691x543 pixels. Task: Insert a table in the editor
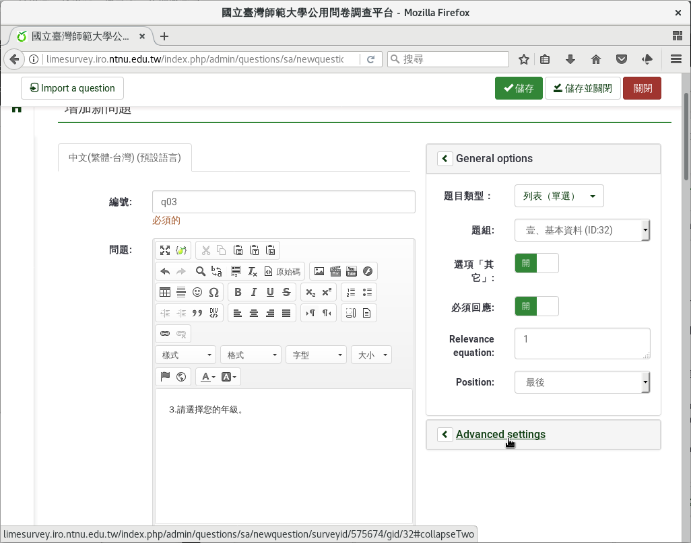coord(165,292)
